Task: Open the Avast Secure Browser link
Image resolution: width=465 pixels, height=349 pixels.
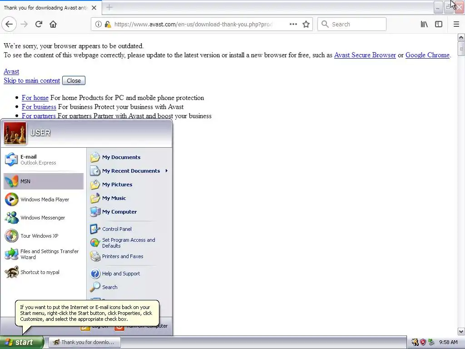Action: 365,55
